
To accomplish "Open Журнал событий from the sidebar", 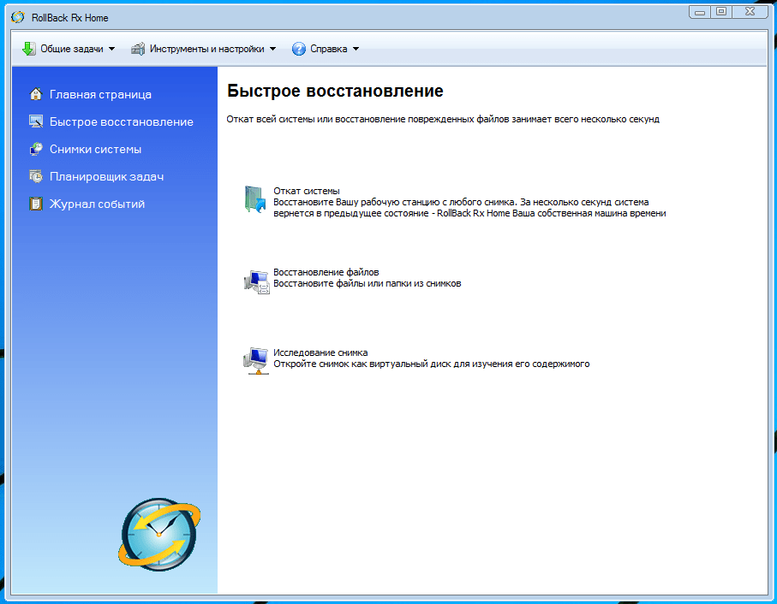I will 97,204.
